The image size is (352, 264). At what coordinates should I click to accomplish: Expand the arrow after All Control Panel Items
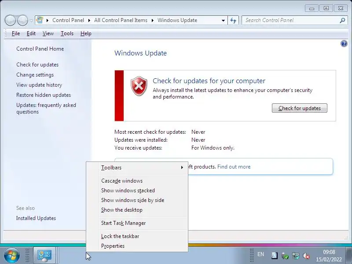point(153,20)
